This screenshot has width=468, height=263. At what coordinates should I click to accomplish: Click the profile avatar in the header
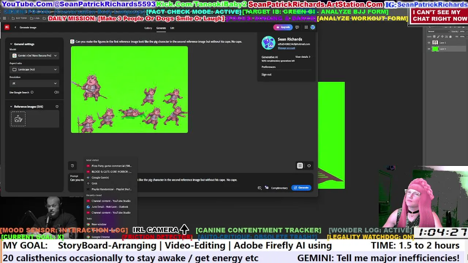point(313,27)
